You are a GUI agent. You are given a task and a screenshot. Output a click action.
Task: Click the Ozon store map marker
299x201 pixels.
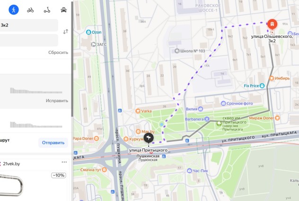88,32
